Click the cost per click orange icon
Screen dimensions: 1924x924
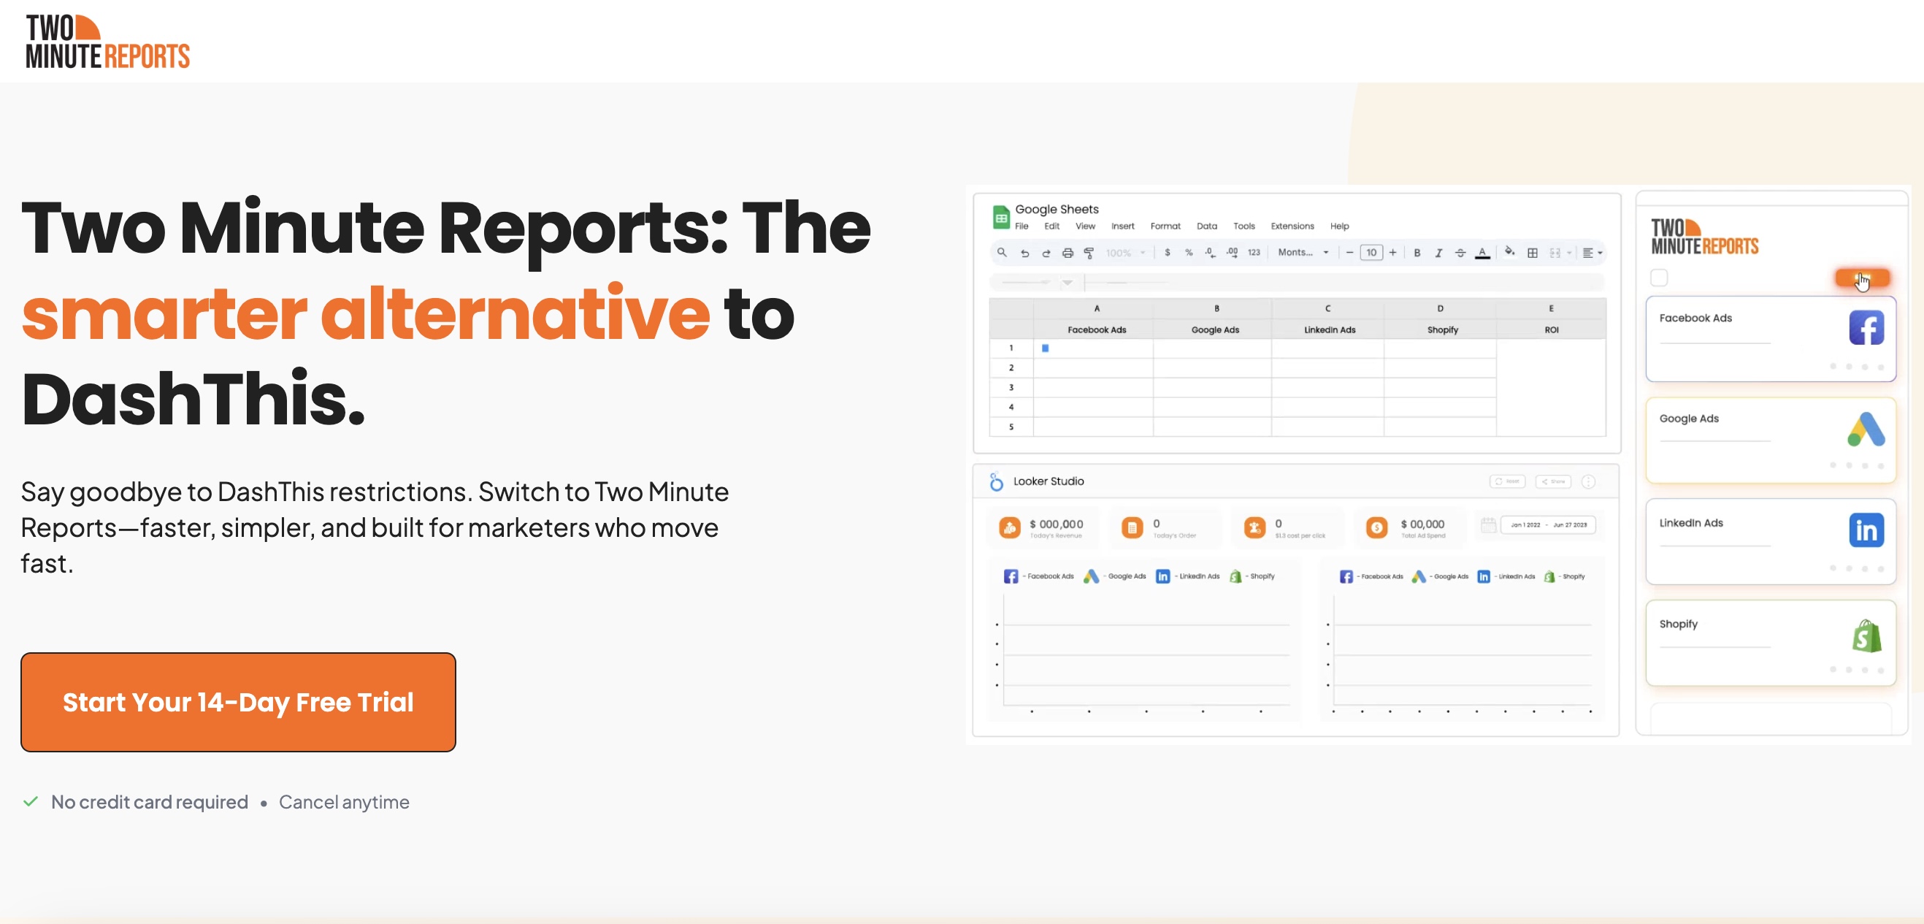(1254, 527)
